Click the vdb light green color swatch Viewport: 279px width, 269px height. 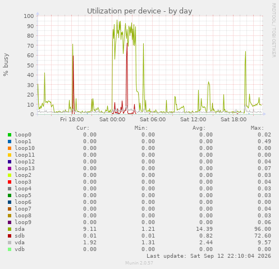coord(10,249)
